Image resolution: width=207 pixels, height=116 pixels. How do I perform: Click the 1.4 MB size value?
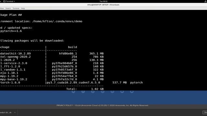point(98,73)
